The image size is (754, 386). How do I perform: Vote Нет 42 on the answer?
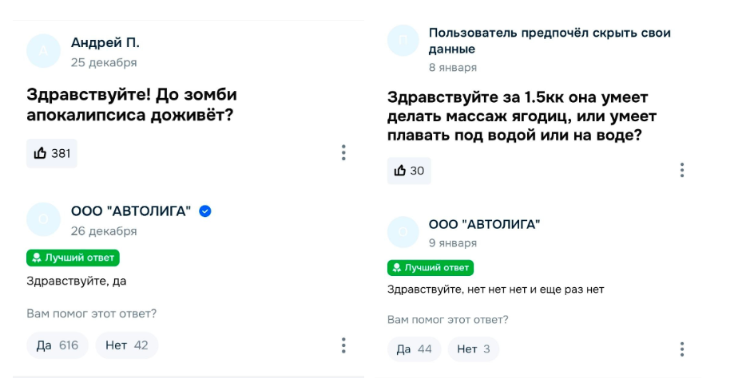[127, 345]
